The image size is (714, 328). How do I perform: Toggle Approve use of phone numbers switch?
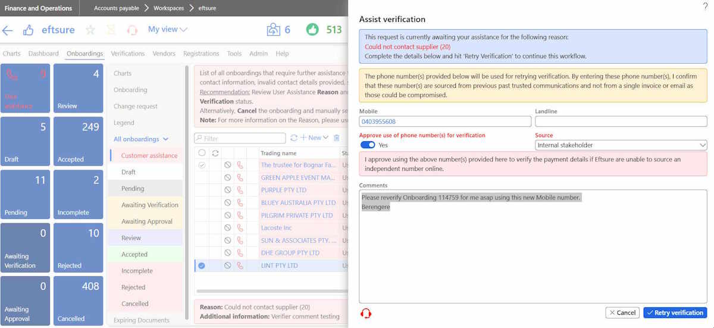(368, 145)
